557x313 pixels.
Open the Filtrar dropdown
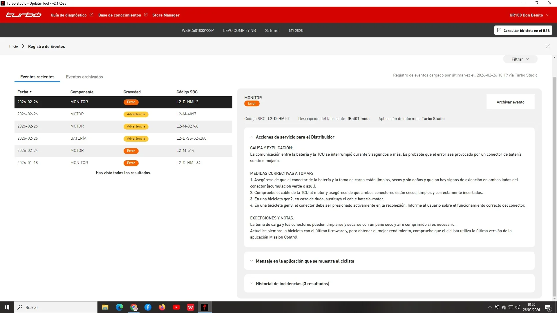pos(520,59)
